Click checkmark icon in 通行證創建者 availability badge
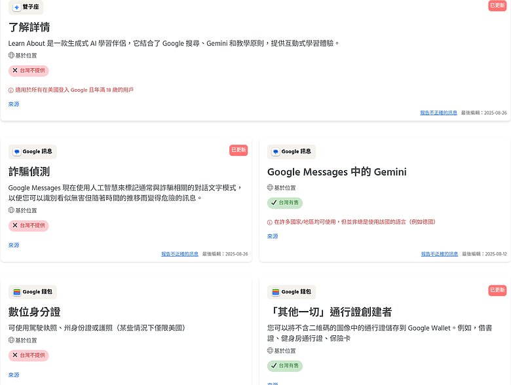Viewport: 511px width, 385px height. click(x=274, y=366)
